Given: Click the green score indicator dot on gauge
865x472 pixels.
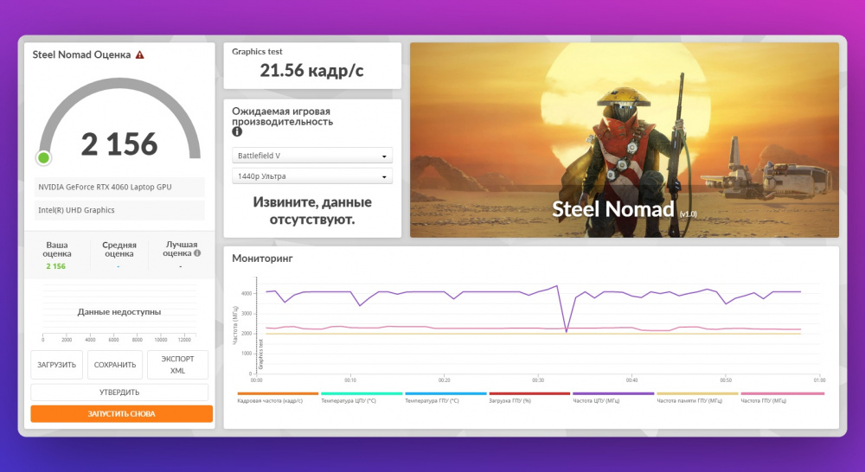Looking at the screenshot, I should [43, 158].
